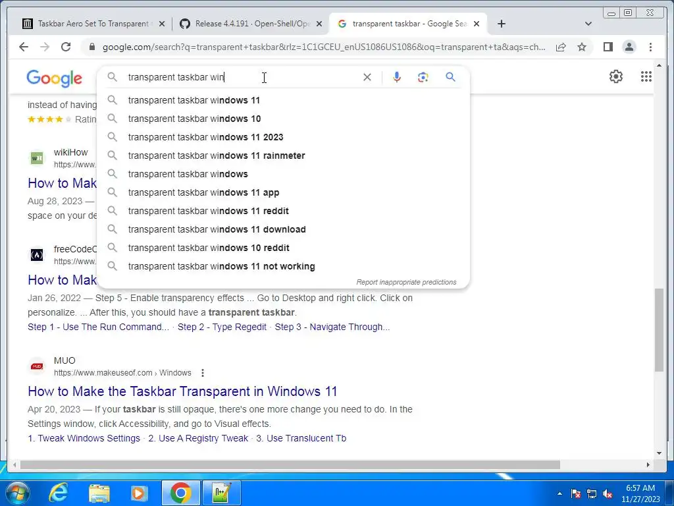
Task: Choose suggestion windows 11 rainmeter
Action: tap(284, 155)
